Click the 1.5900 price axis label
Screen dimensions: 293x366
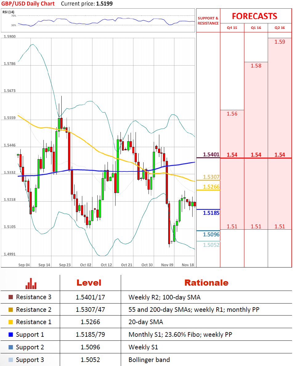pos(10,37)
